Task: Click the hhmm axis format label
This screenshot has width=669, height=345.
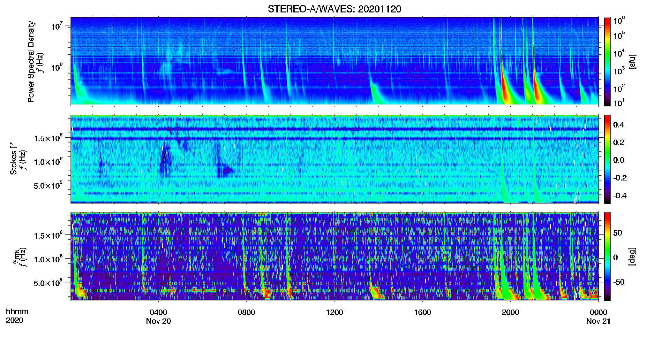Action: [17, 311]
